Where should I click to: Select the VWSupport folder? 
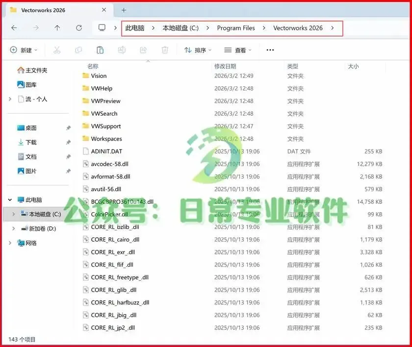[x=102, y=126]
